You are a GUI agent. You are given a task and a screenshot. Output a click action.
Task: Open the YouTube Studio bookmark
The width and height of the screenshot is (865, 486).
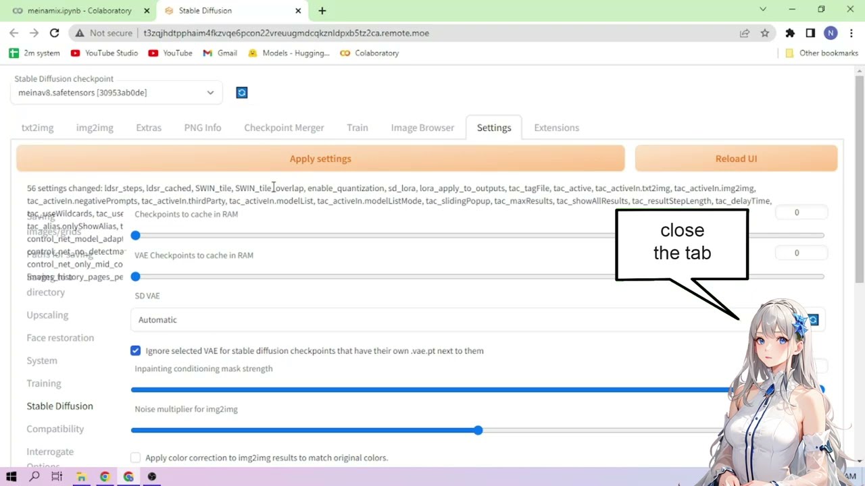pos(104,53)
